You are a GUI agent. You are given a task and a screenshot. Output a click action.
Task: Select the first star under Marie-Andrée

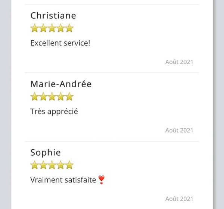(35, 97)
